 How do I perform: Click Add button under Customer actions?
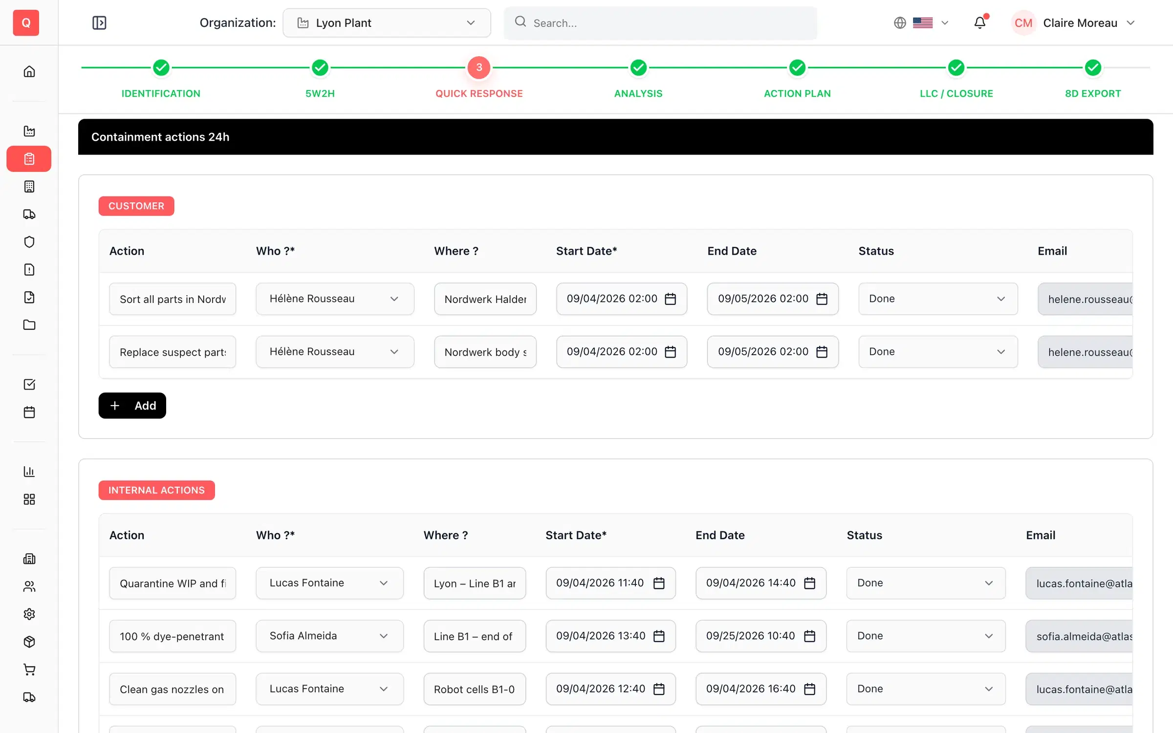pos(132,406)
